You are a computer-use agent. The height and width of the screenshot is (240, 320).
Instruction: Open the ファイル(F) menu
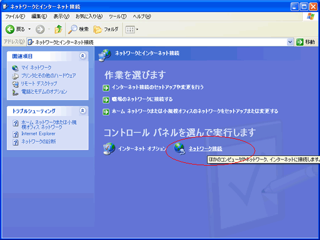(15, 17)
